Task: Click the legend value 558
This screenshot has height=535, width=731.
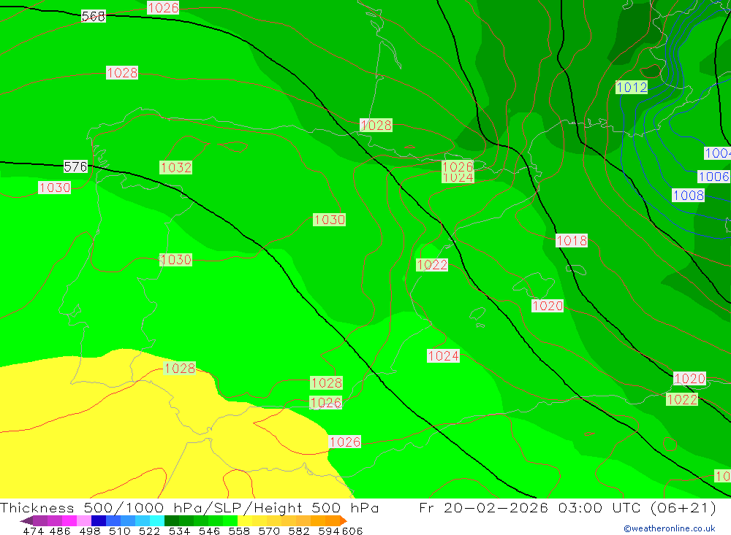Action: [x=239, y=531]
